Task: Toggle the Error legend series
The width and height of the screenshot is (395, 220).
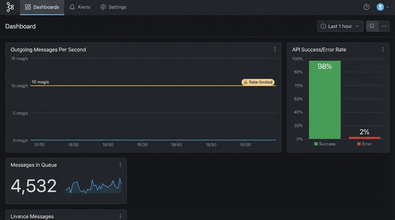Action: click(x=364, y=144)
